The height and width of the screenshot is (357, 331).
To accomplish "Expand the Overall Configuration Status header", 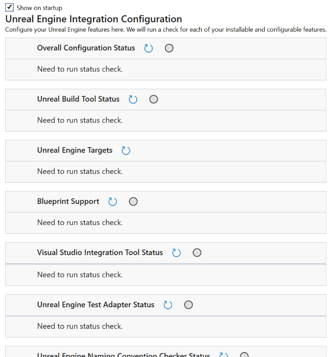I will pos(165,48).
